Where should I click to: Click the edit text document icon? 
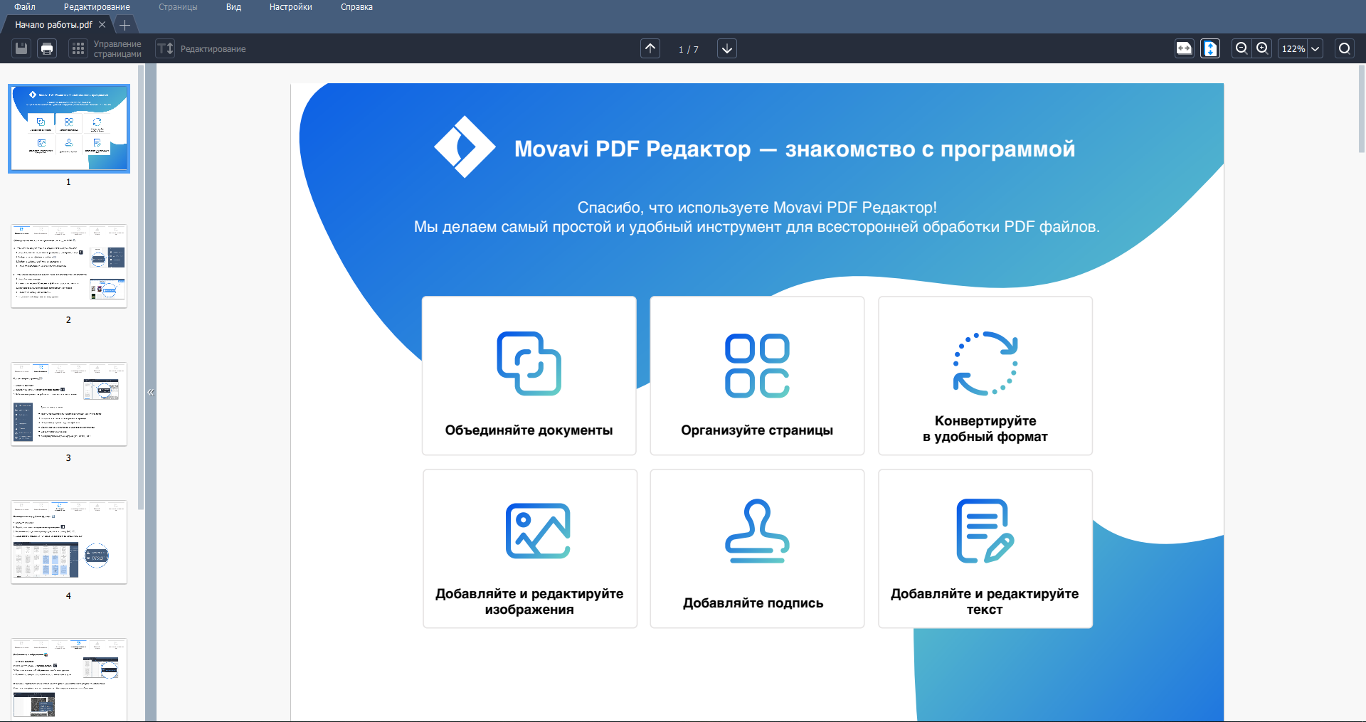point(985,531)
